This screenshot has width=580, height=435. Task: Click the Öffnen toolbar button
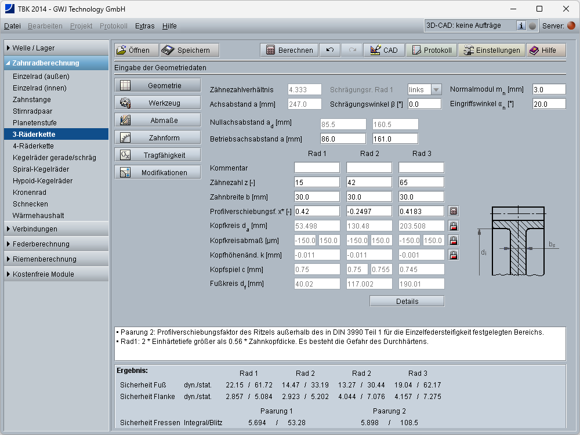click(135, 50)
